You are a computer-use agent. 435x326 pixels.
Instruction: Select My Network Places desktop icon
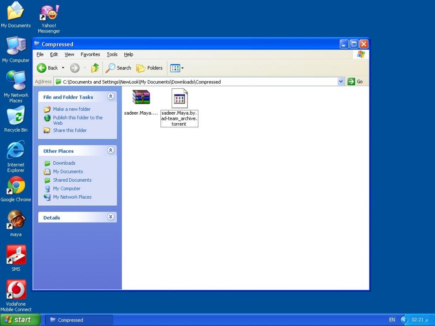click(16, 86)
